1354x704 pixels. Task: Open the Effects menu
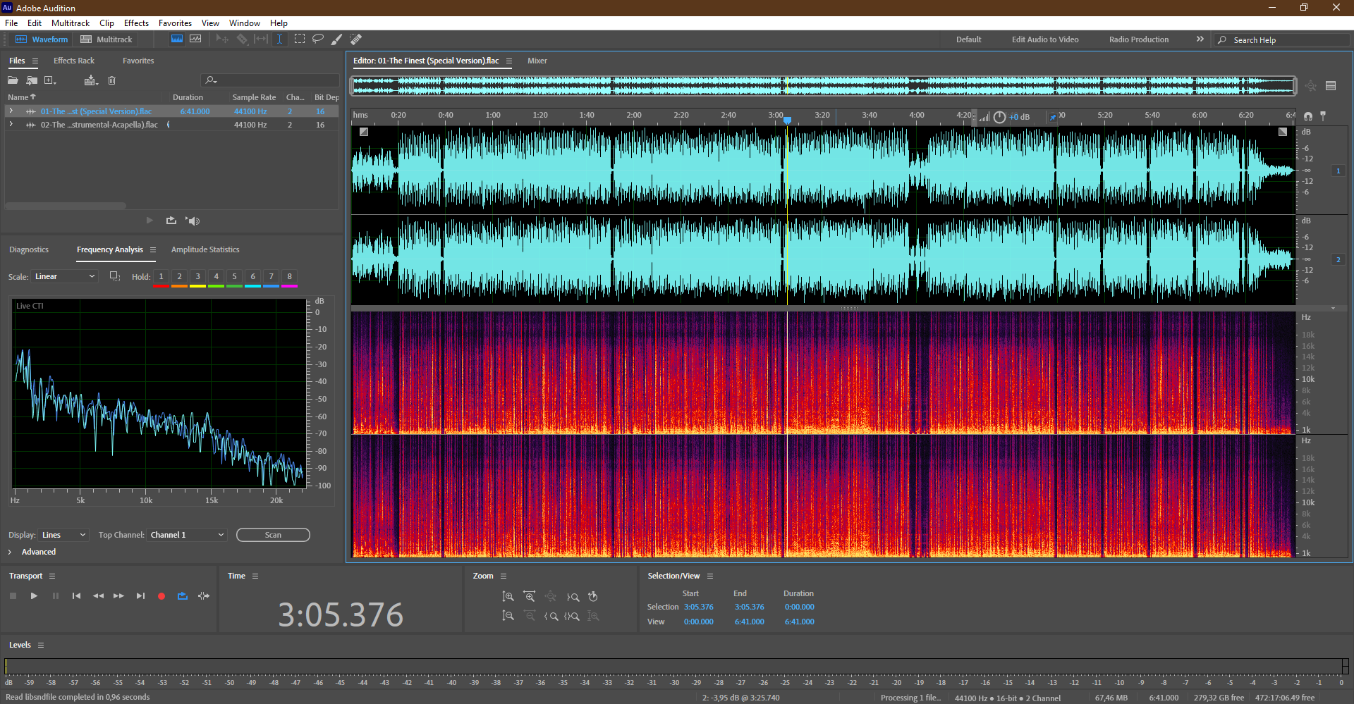coord(136,23)
